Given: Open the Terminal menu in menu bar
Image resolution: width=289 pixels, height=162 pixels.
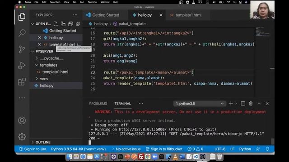Looking at the screenshot, I should (x=92, y=2).
